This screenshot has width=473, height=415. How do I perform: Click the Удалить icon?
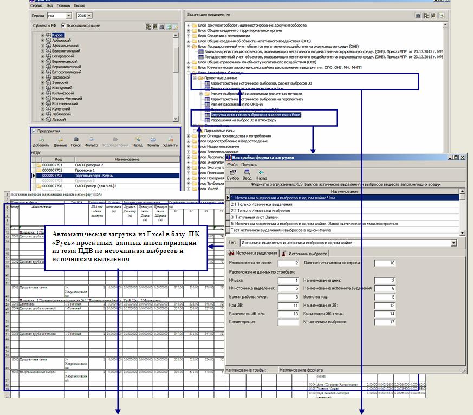coord(170,139)
